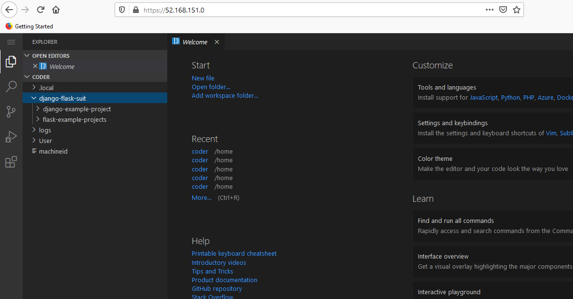Open GitHub repository link
Screen dimensions: 573x299
click(217, 288)
